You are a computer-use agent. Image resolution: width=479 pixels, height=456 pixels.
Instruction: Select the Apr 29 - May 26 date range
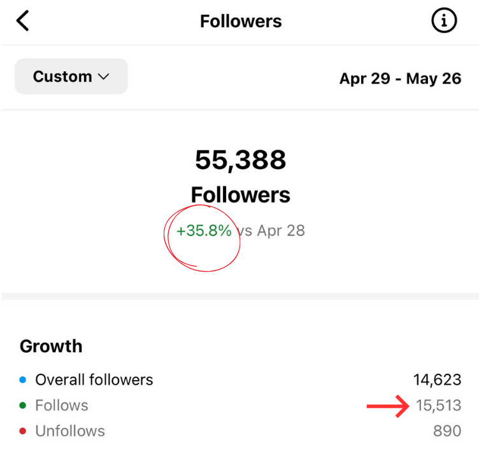pos(400,79)
